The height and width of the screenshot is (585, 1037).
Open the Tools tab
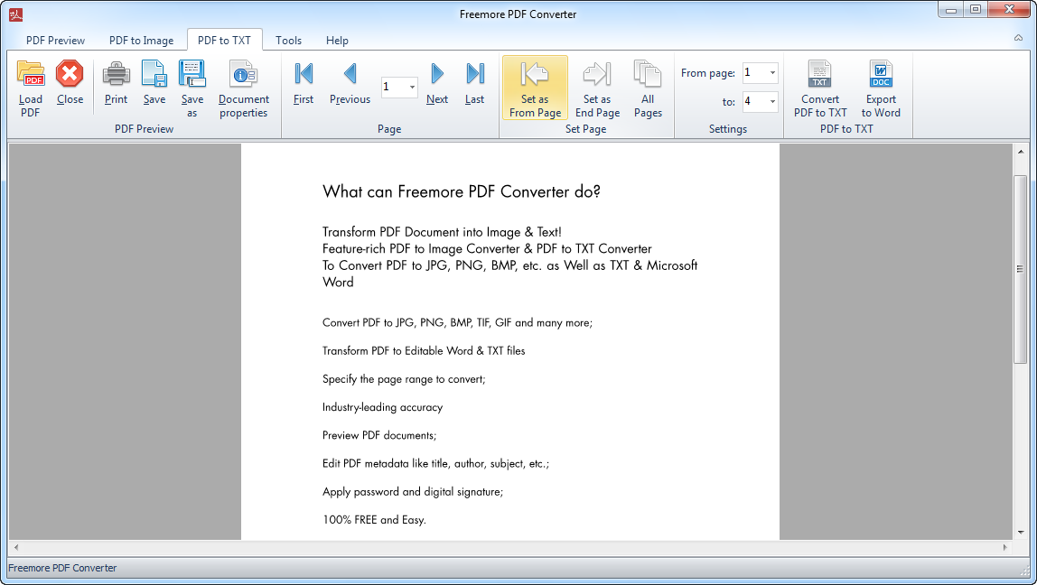click(288, 41)
